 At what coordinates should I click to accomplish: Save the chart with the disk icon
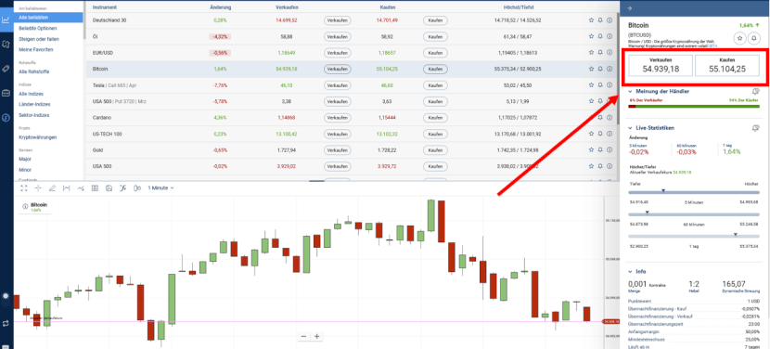point(109,187)
